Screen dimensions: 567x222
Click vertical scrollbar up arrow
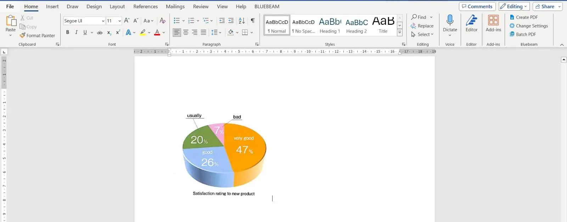(x=564, y=59)
